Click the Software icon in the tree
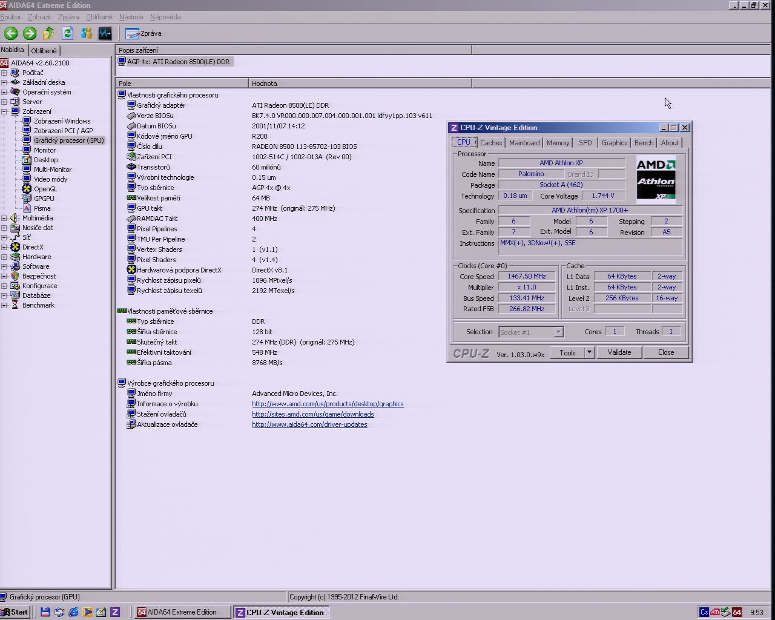 [15, 266]
